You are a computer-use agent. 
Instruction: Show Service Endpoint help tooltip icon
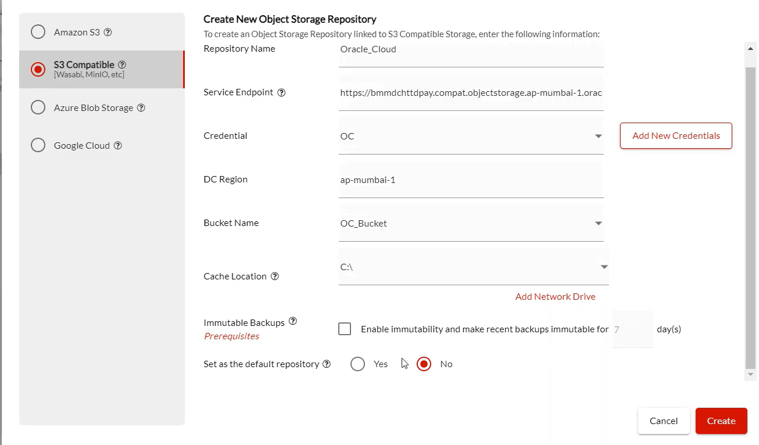click(281, 92)
